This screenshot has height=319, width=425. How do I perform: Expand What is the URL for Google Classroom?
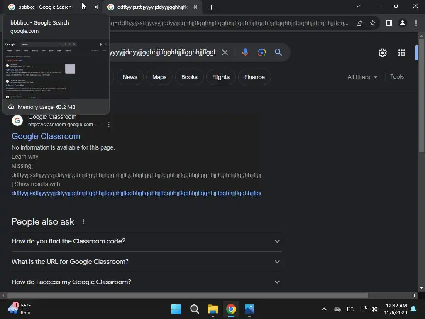point(147,262)
